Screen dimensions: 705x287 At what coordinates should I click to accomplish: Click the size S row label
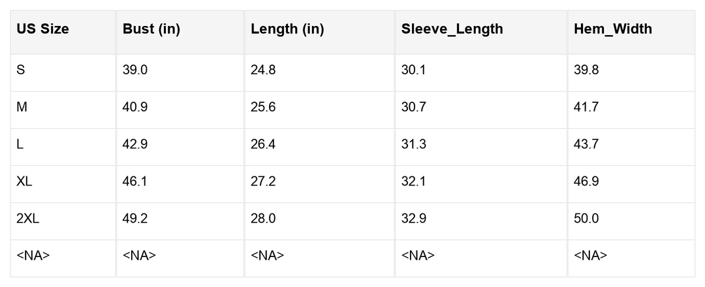pyautogui.click(x=21, y=70)
